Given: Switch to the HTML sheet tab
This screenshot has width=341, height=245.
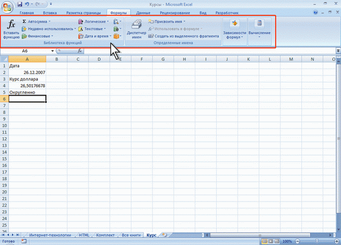Looking at the screenshot, I should [84, 235].
